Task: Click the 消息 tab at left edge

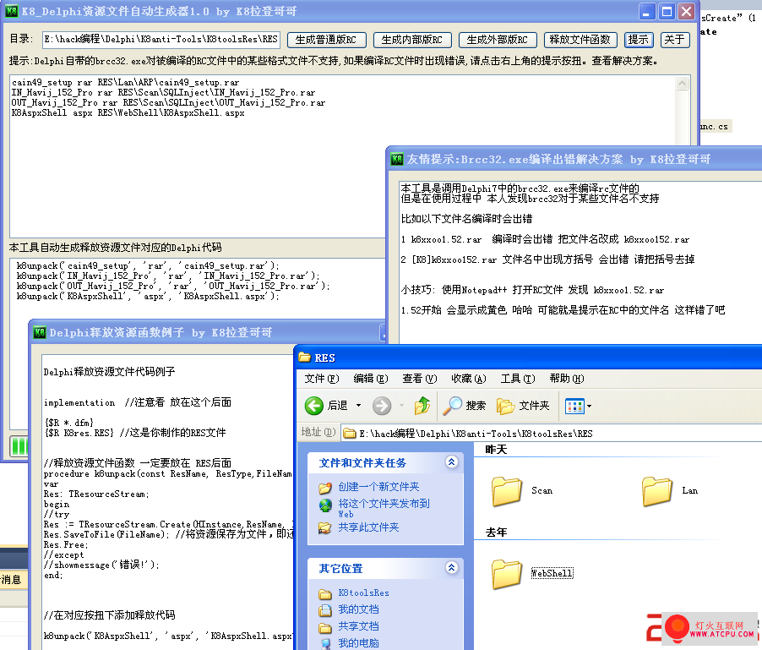Action: (x=11, y=580)
